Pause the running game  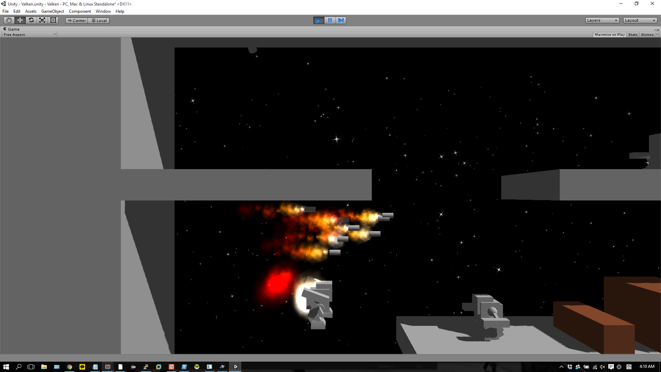point(330,20)
